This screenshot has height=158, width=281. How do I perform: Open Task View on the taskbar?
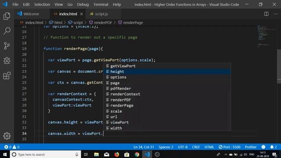[x=86, y=154]
